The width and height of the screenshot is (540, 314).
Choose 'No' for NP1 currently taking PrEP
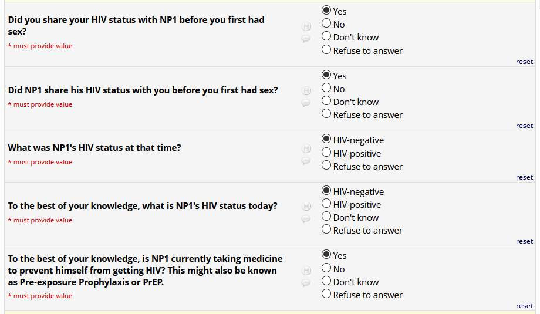pos(327,269)
